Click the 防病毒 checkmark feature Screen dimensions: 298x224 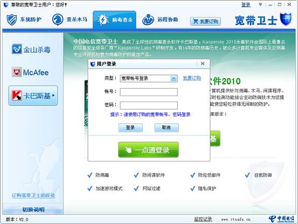tap(98, 175)
